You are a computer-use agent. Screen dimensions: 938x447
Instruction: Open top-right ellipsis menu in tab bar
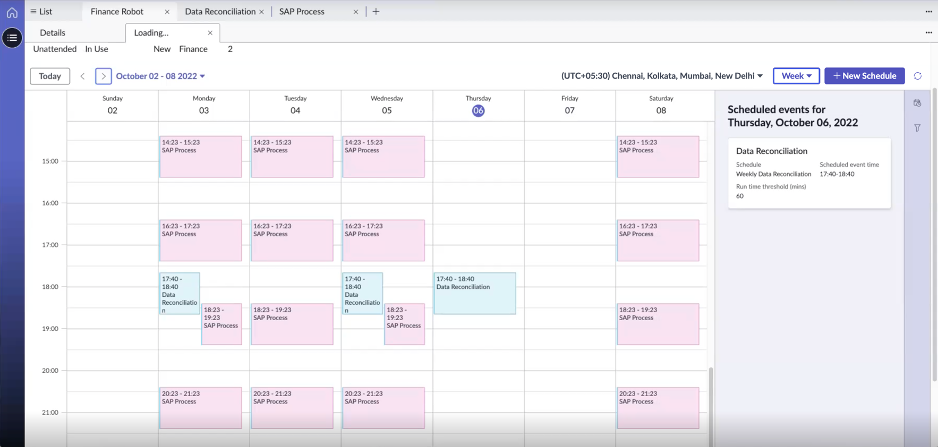point(928,11)
